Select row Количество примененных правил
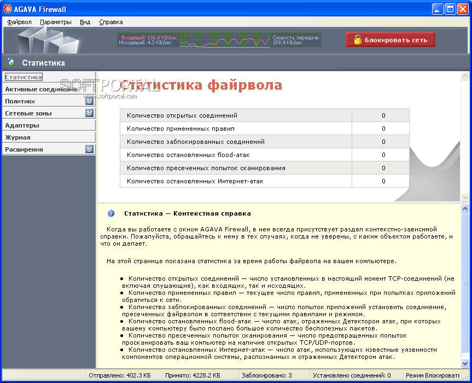Image resolution: width=472 pixels, height=383 pixels. pos(265,129)
